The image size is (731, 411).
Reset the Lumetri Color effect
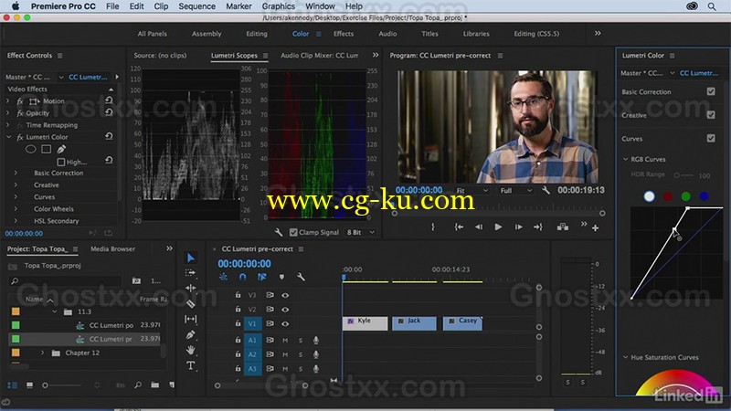tap(109, 136)
